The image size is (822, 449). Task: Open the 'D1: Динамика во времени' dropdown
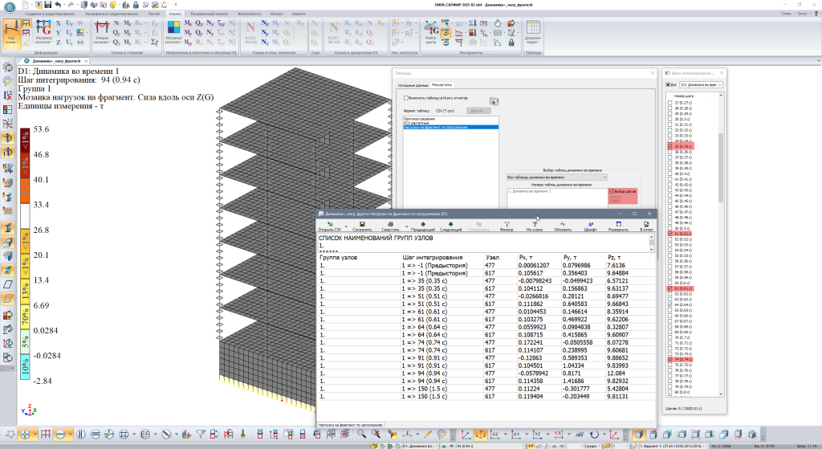pyautogui.click(x=702, y=84)
